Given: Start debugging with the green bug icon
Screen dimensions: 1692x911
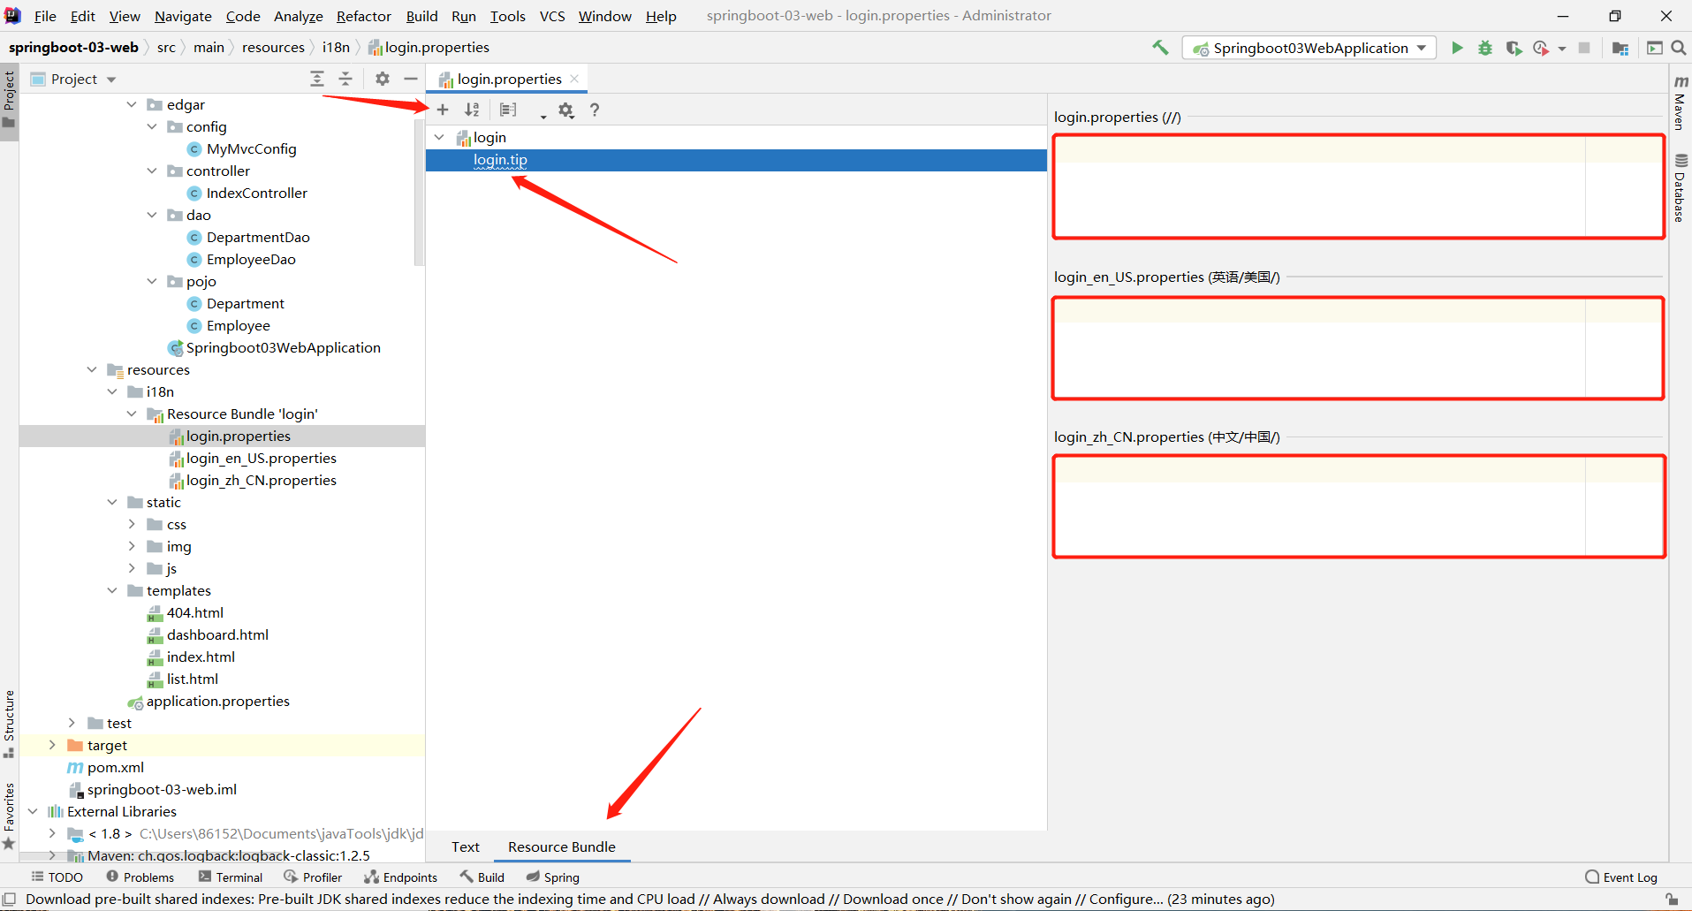Looking at the screenshot, I should 1485,48.
